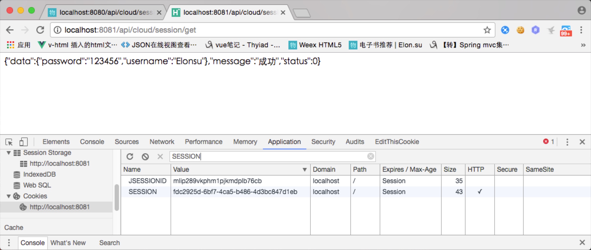Viewport: 591px width, 250px height.
Task: Sort cookies by Expires / Max-Age column
Action: [x=410, y=170]
